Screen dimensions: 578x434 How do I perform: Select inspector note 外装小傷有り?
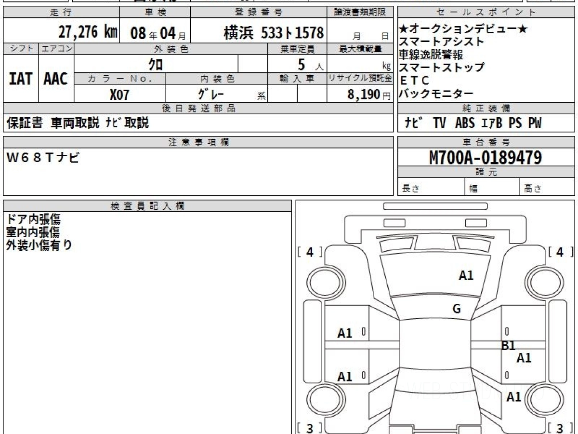pos(39,245)
